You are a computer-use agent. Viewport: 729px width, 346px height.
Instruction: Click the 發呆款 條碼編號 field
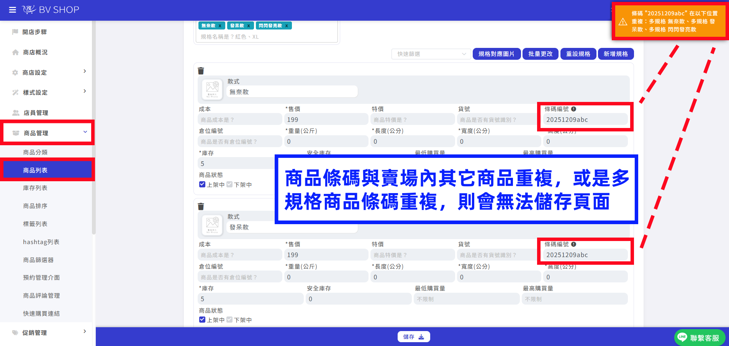pyautogui.click(x=585, y=255)
